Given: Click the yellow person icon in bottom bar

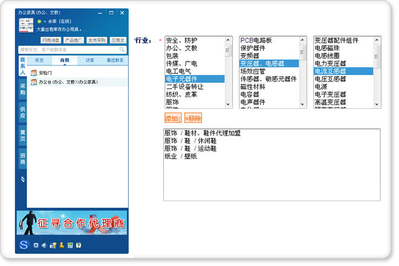Looking at the screenshot, I should (62, 245).
